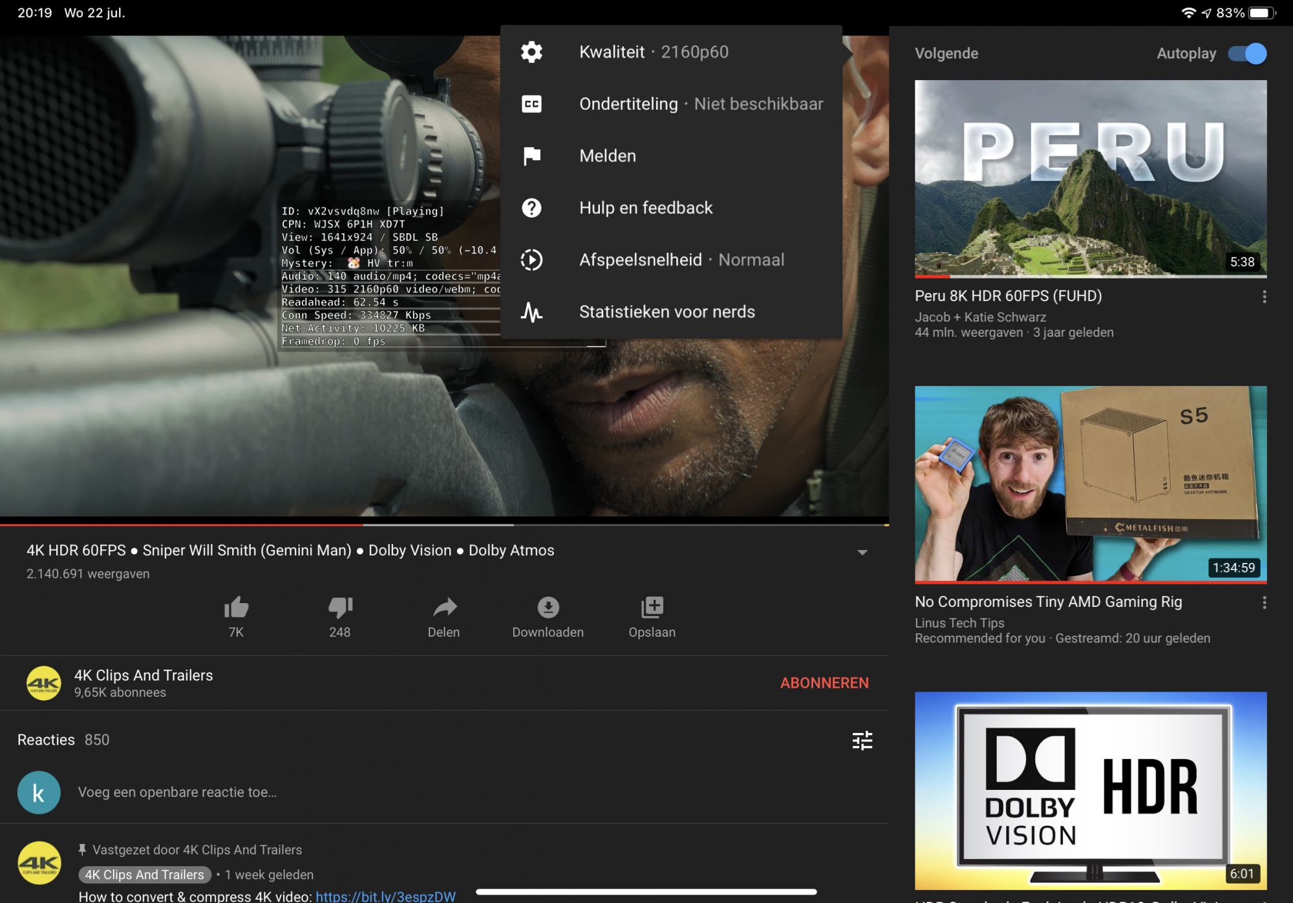Image resolution: width=1293 pixels, height=903 pixels.
Task: Expand the video description arrow
Action: (x=862, y=552)
